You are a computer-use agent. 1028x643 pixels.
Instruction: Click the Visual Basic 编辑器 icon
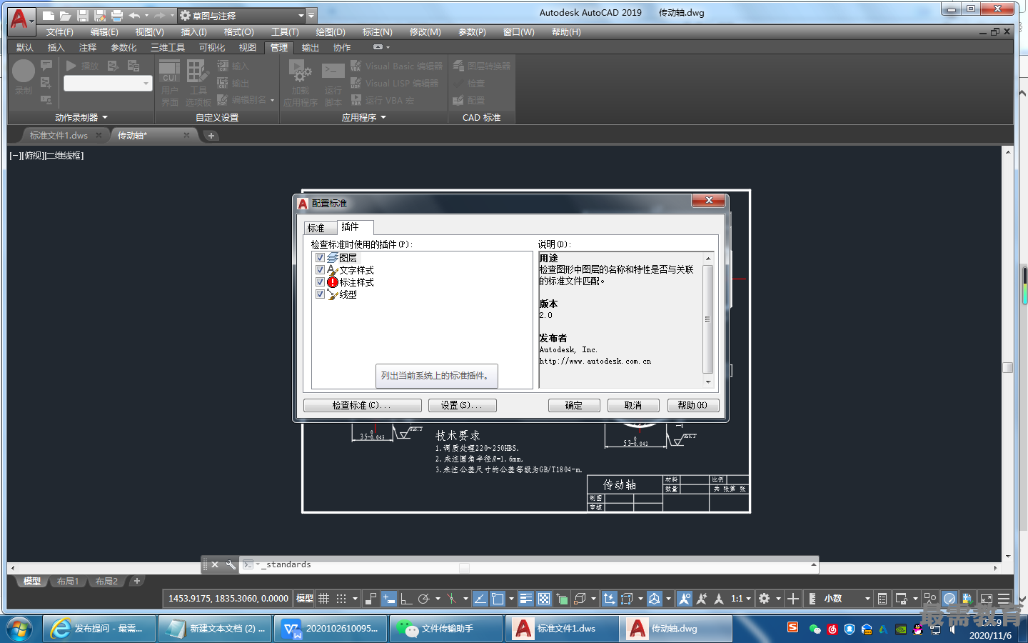click(x=356, y=66)
